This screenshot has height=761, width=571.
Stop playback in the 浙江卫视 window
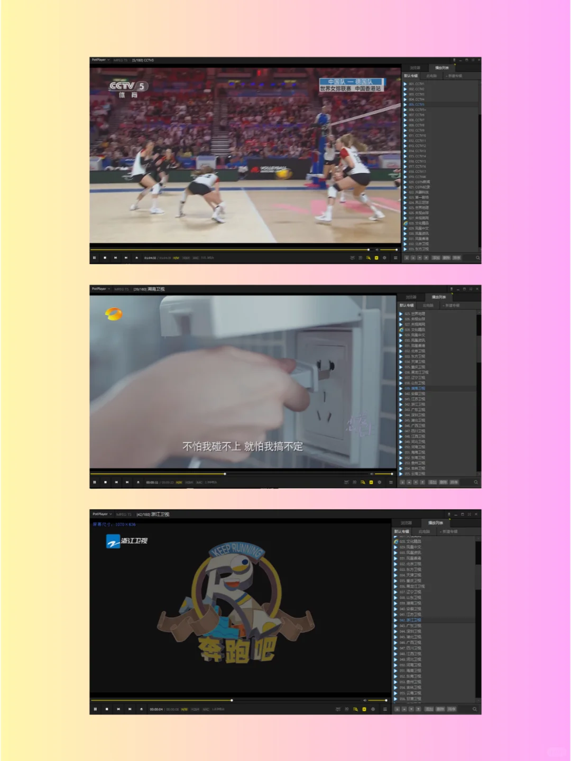(106, 709)
